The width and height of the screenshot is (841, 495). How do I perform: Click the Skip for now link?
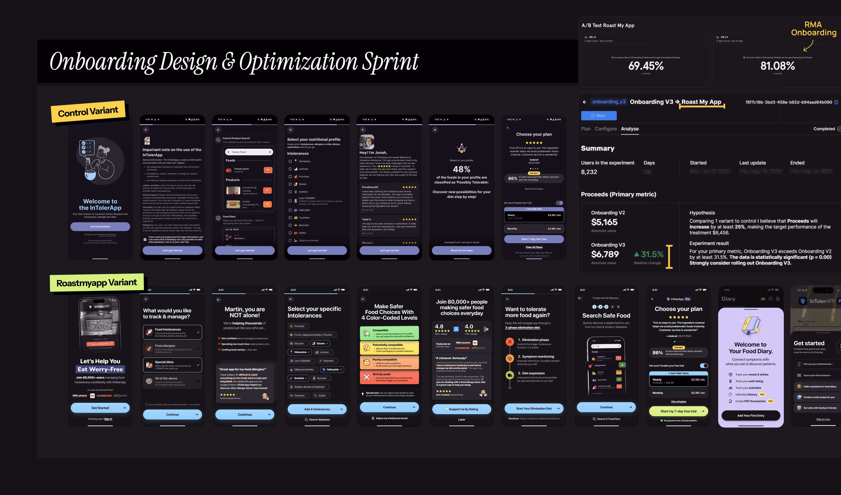pos(823,419)
